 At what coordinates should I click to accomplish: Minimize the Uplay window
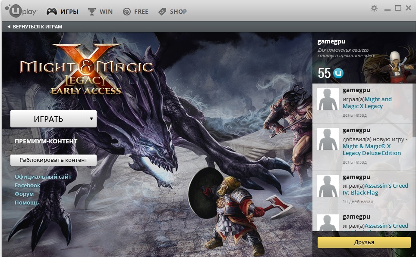tap(388, 10)
